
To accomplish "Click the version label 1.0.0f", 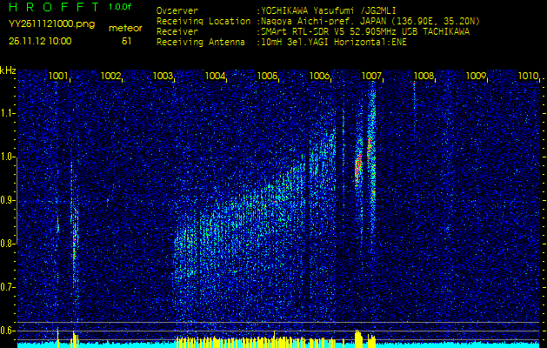I will coord(120,7).
